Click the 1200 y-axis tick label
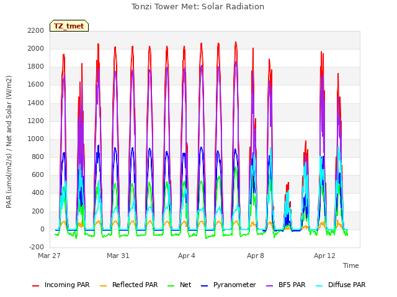 (x=36, y=121)
